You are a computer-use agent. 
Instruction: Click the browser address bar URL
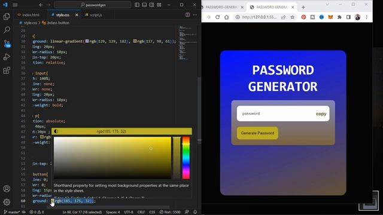coord(259,17)
